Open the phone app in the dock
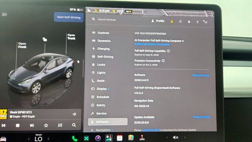This screenshot has height=142, width=252. coord(74,138)
